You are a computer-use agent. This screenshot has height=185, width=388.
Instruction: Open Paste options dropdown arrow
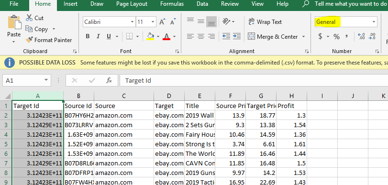pos(13,42)
